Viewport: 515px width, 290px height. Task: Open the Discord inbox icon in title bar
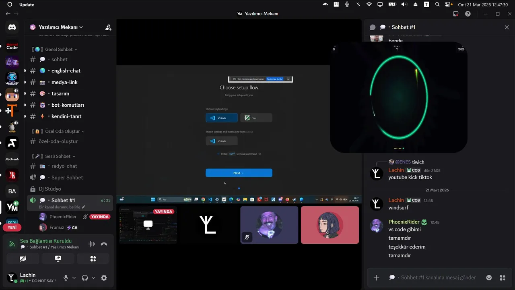[455, 14]
